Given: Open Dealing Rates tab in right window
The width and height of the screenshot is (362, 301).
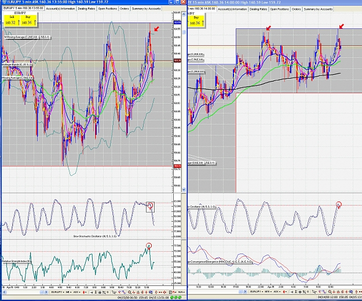Looking at the screenshot, I should point(258,9).
